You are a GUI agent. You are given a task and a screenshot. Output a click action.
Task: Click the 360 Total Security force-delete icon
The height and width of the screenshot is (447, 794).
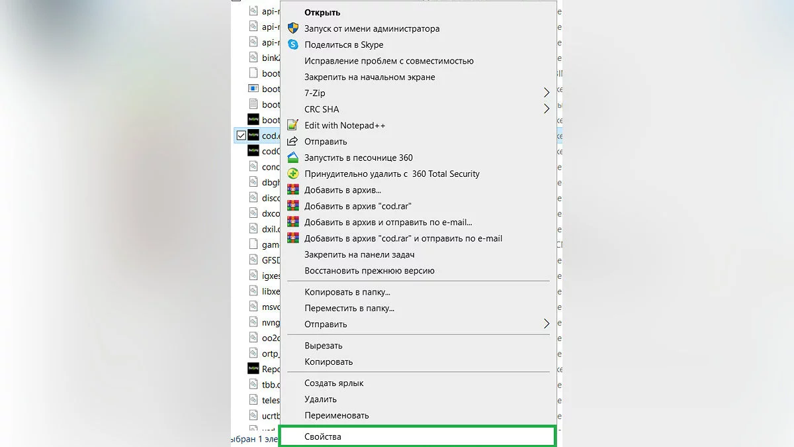click(293, 174)
